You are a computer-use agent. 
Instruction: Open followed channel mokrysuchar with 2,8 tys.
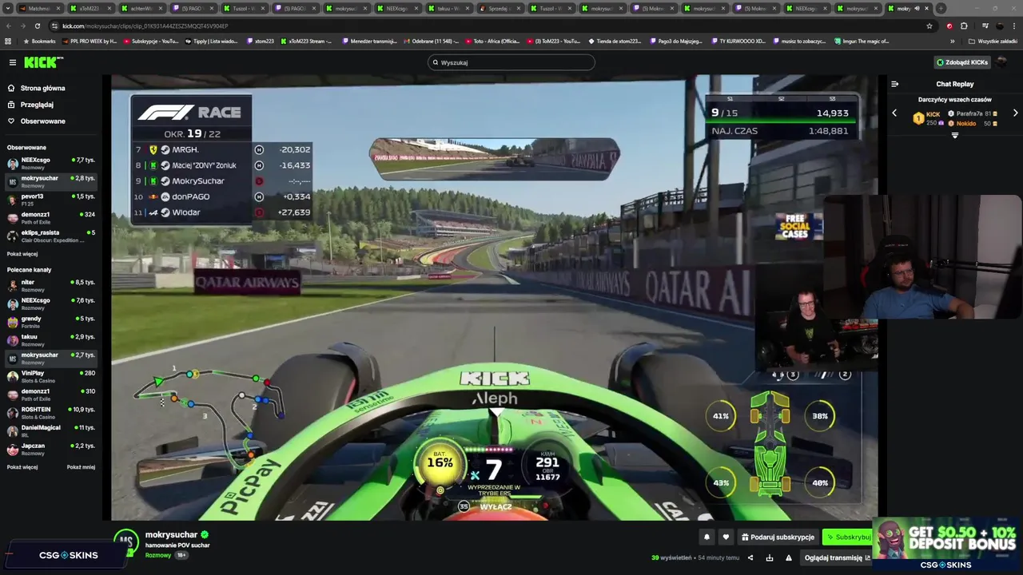50,182
